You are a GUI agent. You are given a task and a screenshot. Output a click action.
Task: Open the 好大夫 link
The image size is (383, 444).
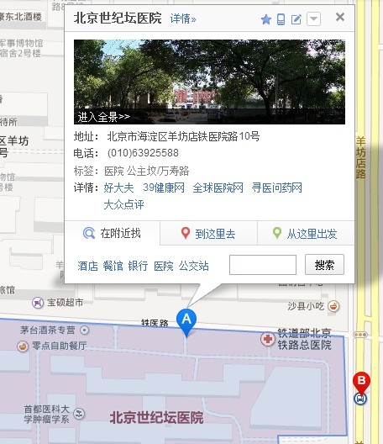(118, 188)
